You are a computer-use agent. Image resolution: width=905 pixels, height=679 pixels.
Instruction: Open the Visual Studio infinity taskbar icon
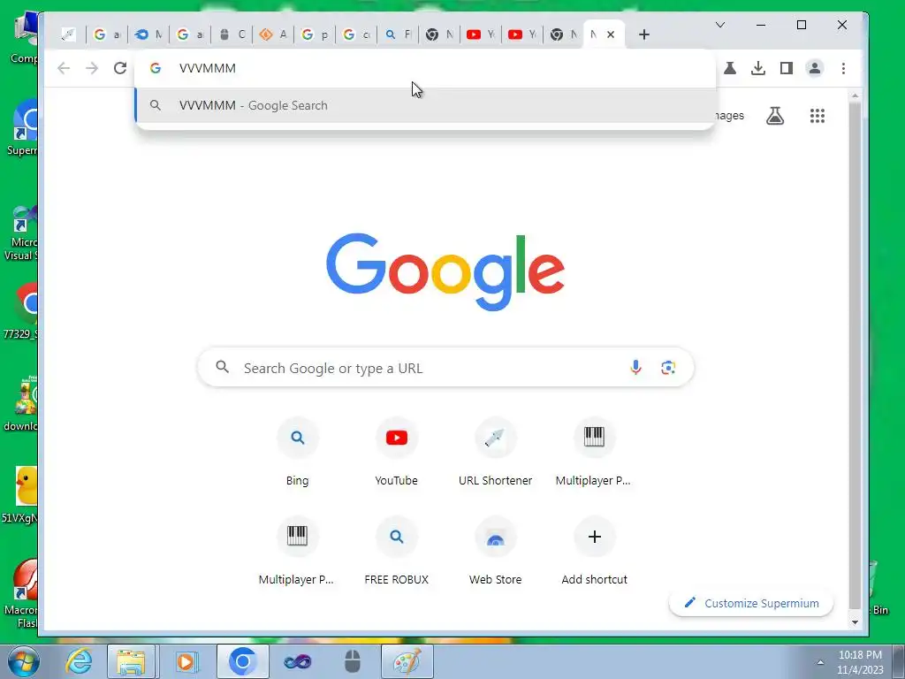(x=297, y=661)
